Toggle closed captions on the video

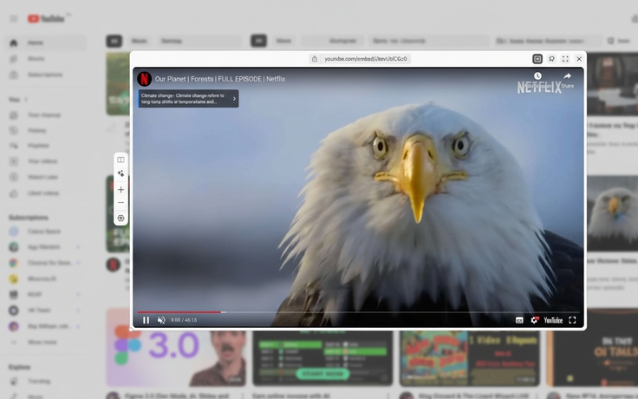[519, 320]
